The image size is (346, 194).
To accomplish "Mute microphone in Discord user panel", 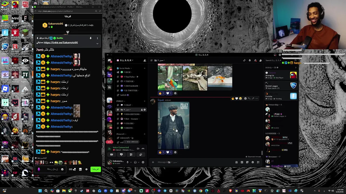I will tap(128, 162).
